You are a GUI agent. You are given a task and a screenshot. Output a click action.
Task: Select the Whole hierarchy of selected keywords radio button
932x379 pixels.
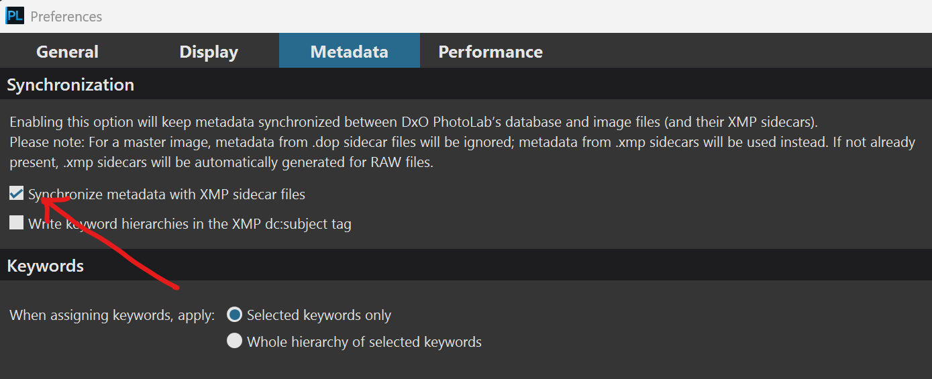[x=234, y=341]
